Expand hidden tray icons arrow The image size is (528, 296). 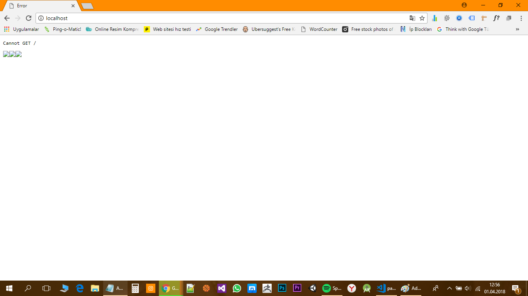click(x=449, y=288)
